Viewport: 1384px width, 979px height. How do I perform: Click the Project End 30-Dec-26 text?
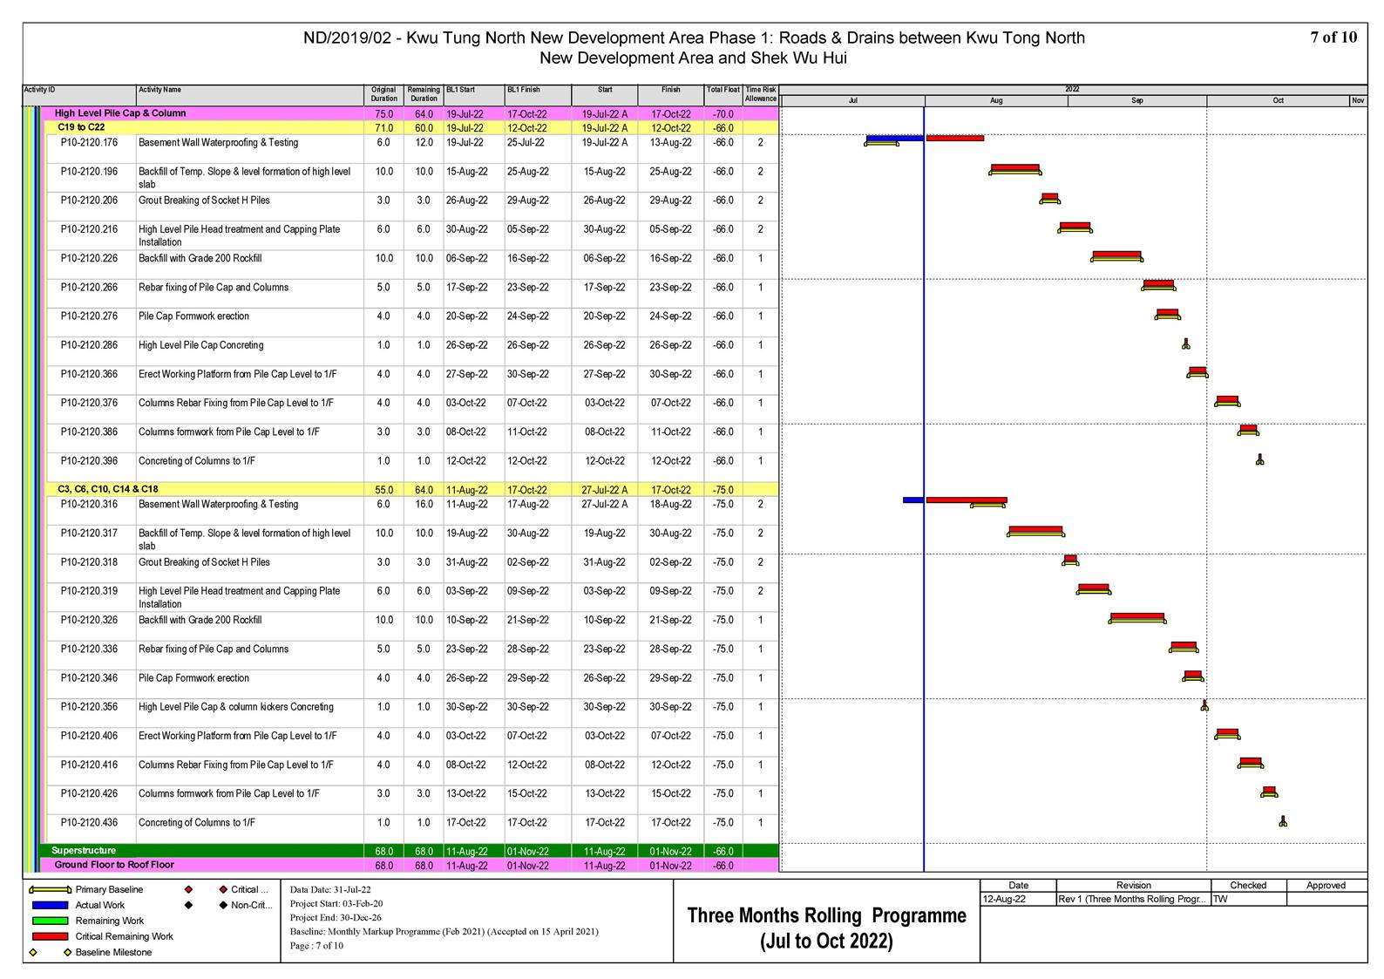335,917
